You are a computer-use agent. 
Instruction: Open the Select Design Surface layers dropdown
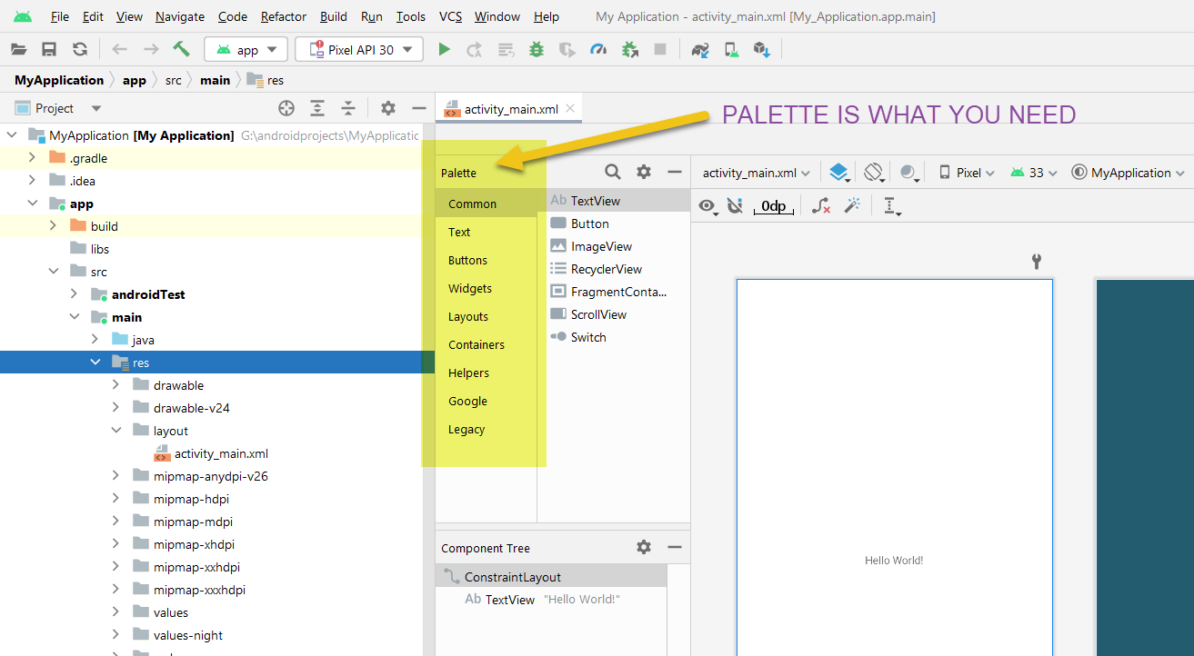[839, 173]
